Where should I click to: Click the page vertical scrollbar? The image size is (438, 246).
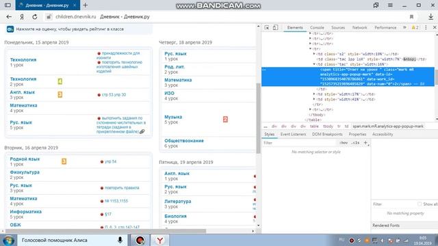[259, 118]
